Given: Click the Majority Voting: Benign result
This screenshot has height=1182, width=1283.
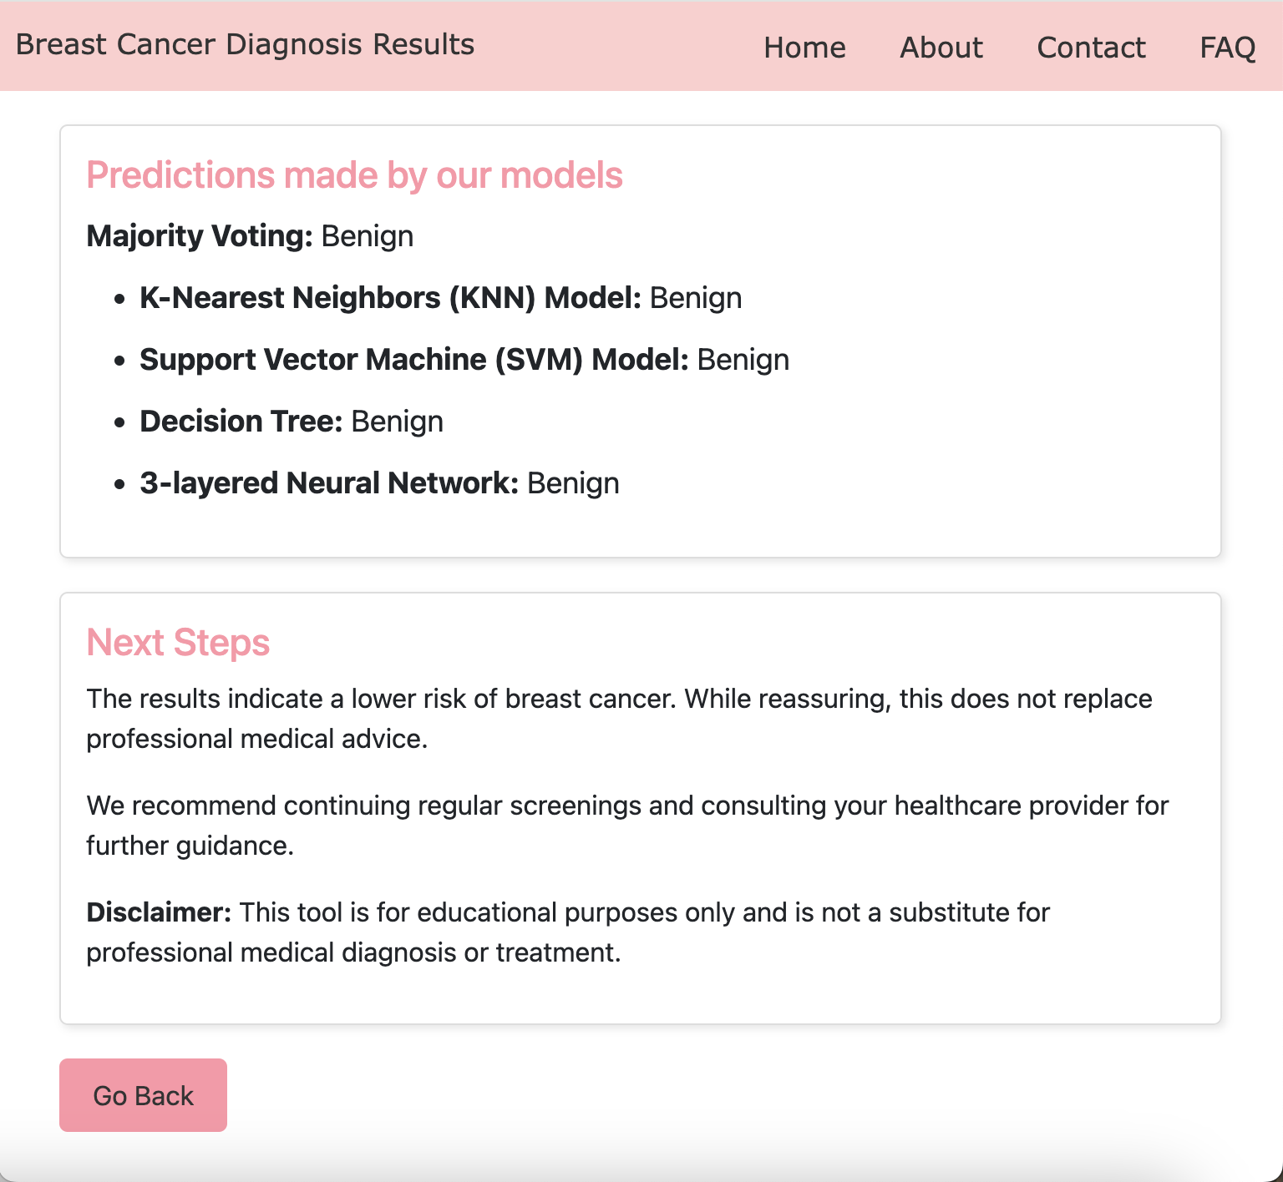Looking at the screenshot, I should point(250,236).
